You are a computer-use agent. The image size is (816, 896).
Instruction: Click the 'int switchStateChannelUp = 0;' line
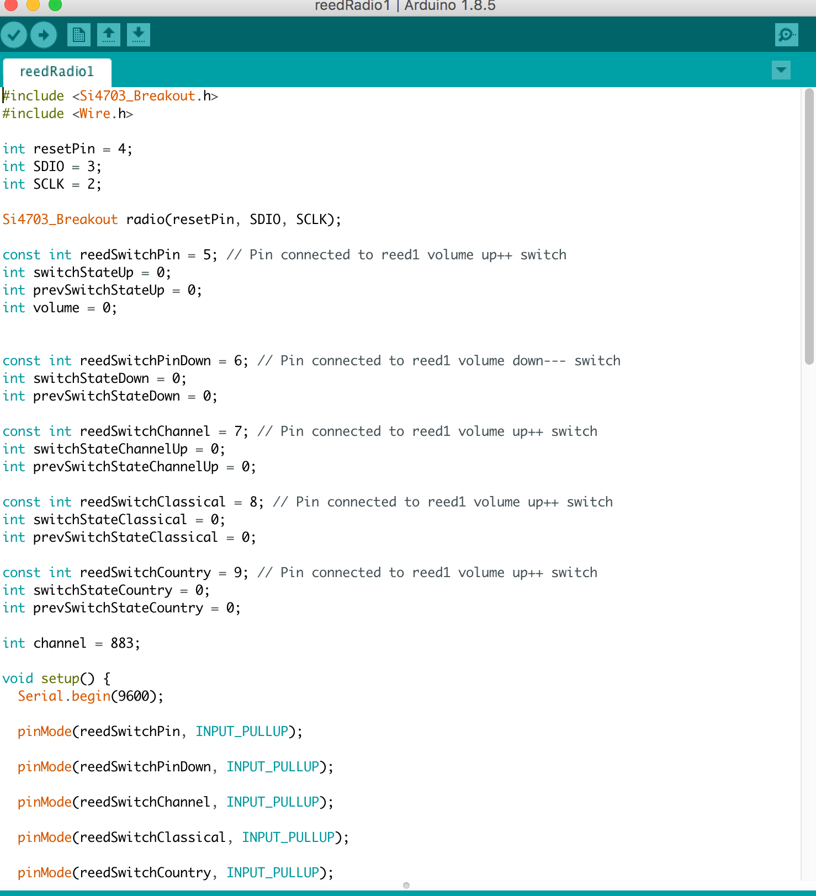tap(114, 449)
